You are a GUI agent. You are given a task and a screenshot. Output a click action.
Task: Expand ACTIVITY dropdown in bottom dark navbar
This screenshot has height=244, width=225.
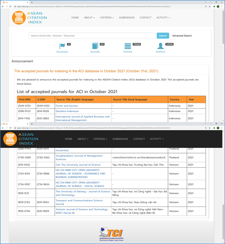[156, 139]
